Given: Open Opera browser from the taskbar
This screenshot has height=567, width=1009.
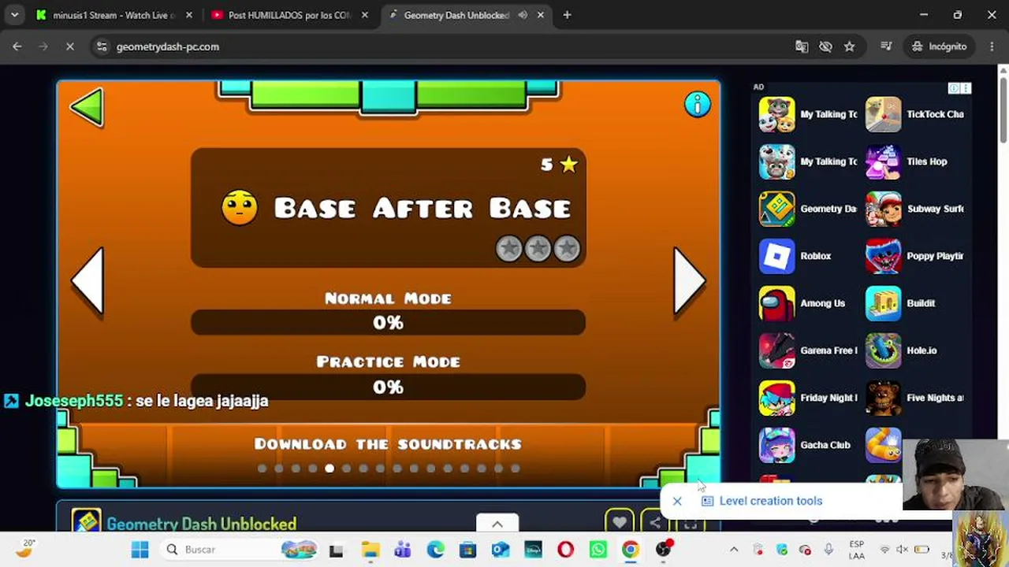Looking at the screenshot, I should tap(565, 550).
